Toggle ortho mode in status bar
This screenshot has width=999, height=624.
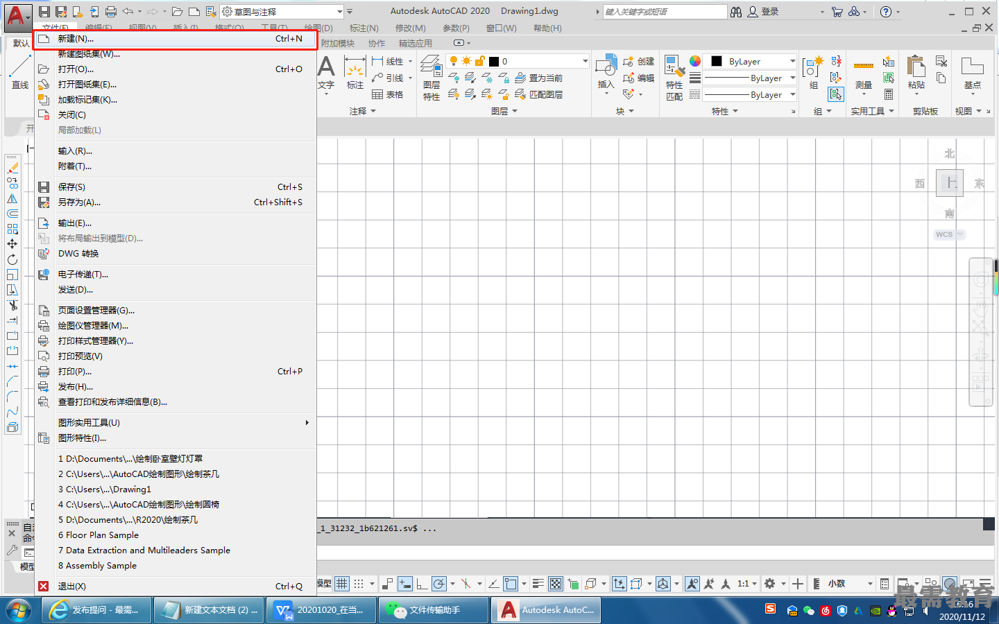422,584
